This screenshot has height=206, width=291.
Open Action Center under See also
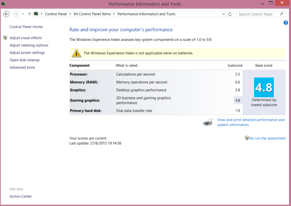21,196
